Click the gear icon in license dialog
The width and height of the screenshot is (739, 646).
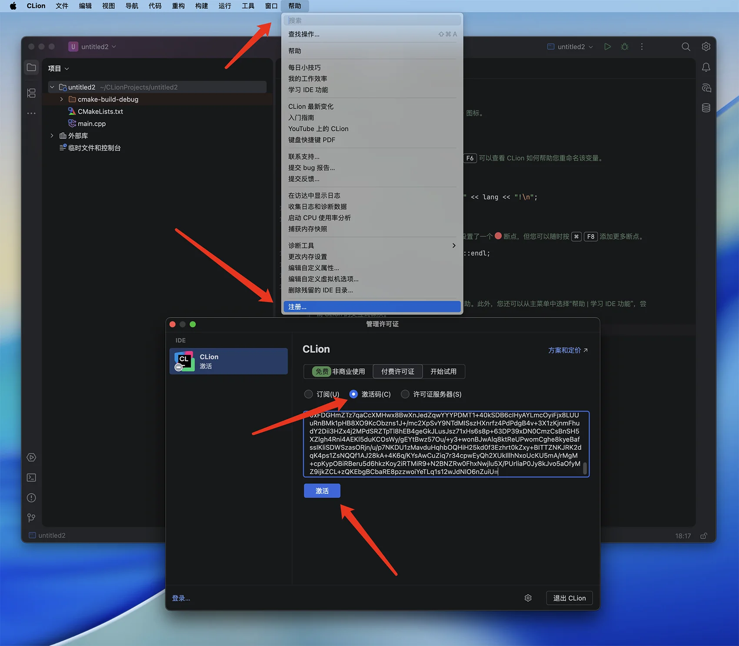528,598
